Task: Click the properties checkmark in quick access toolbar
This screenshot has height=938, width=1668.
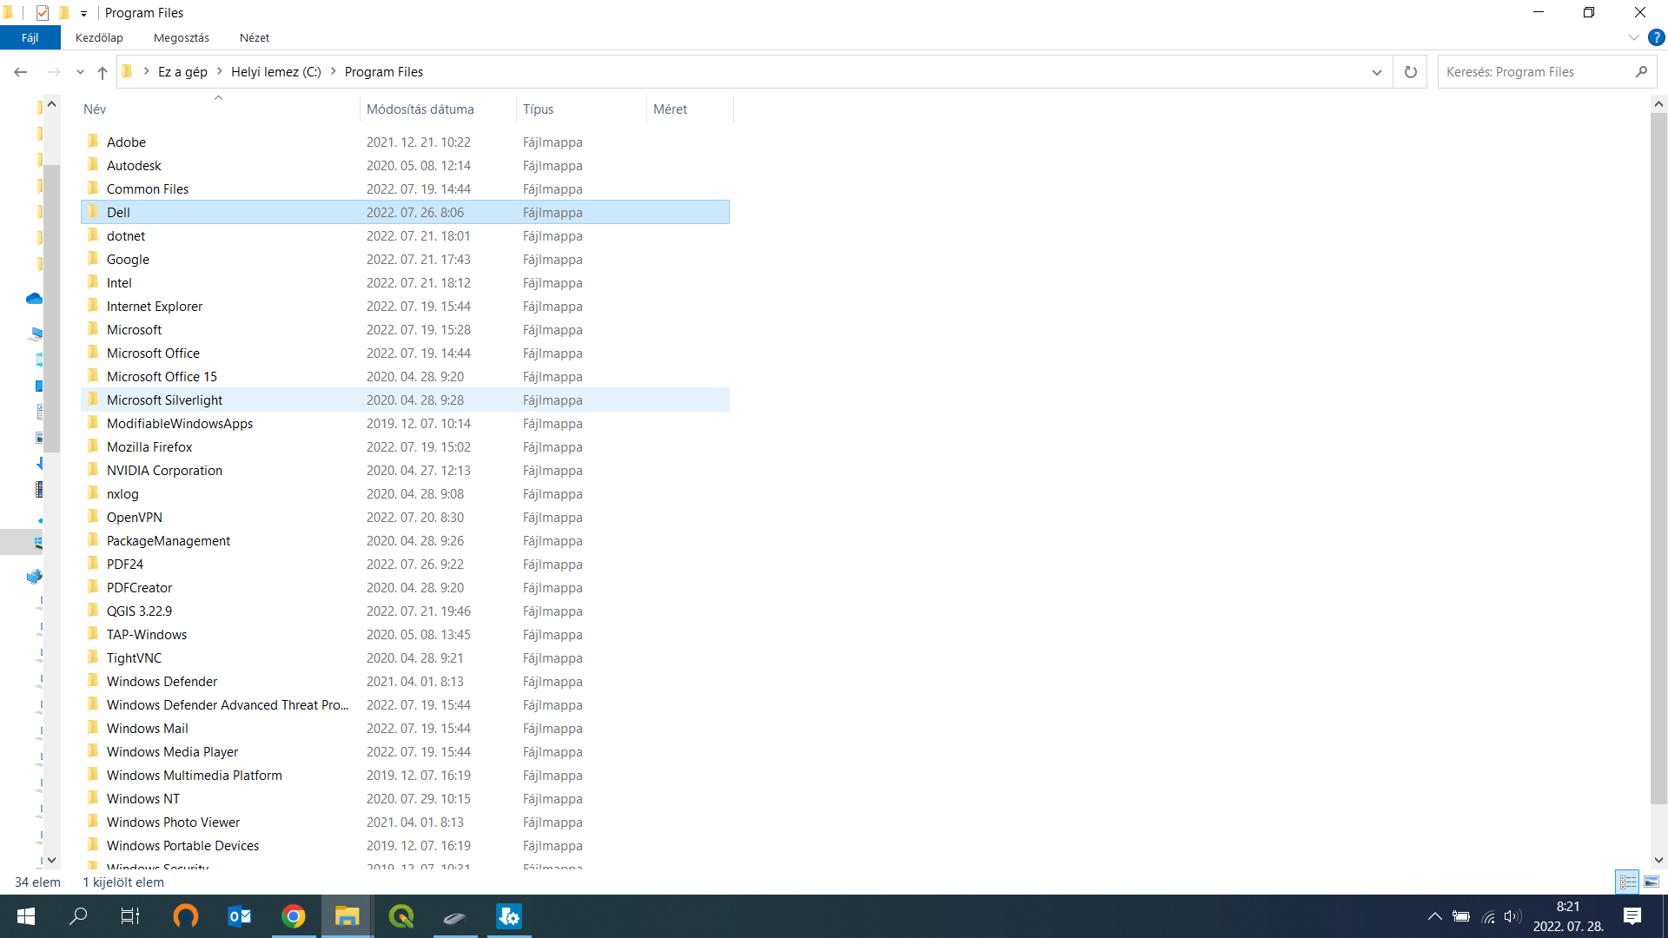Action: coord(42,13)
